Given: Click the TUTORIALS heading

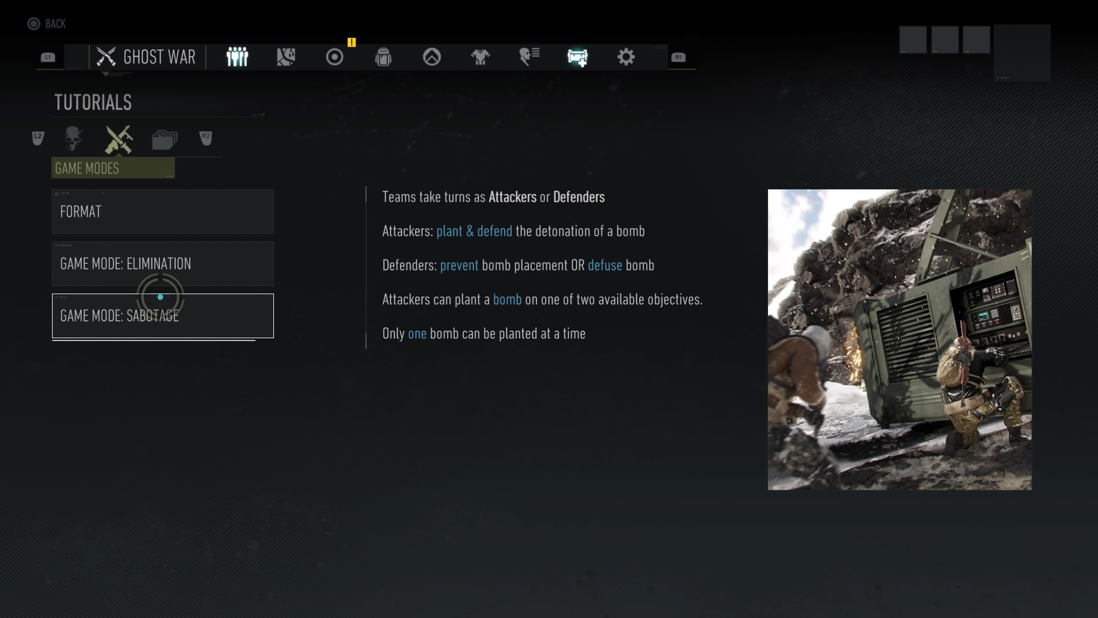Looking at the screenshot, I should coord(93,102).
